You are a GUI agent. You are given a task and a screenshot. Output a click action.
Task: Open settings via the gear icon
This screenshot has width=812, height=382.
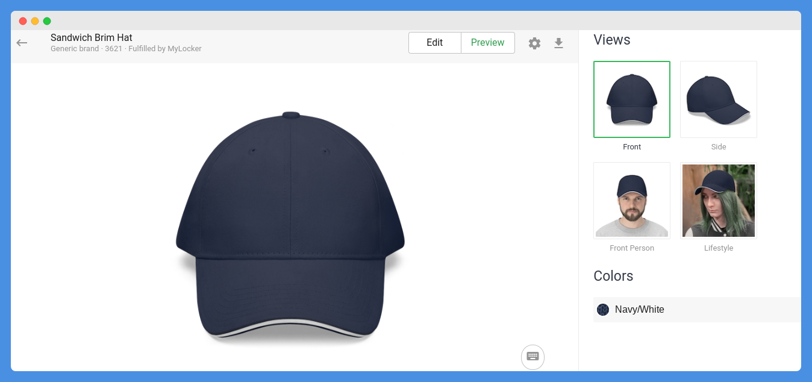(534, 43)
